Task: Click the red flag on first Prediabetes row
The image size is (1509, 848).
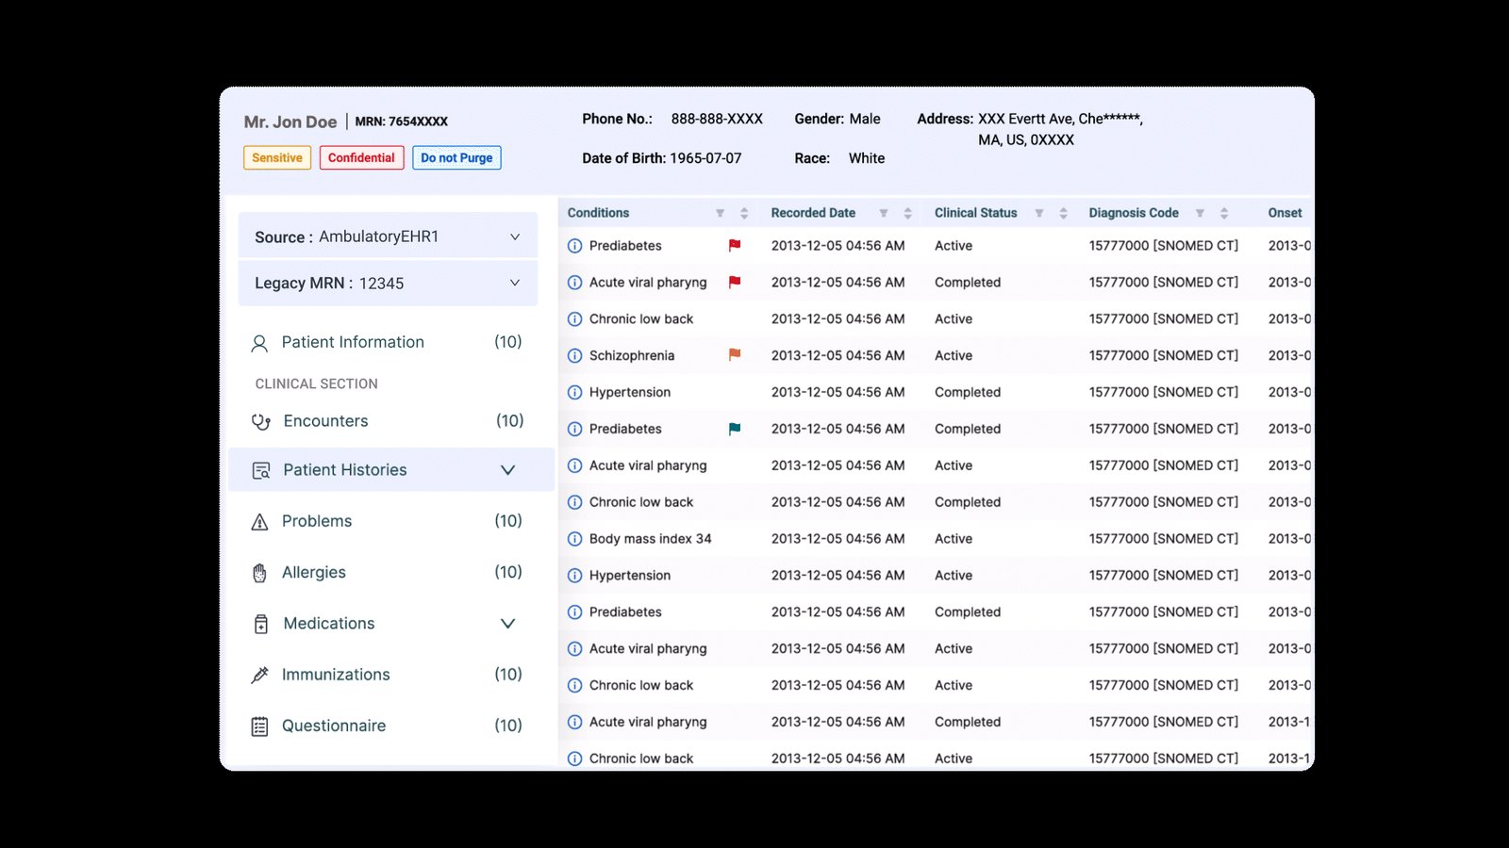Action: point(735,245)
